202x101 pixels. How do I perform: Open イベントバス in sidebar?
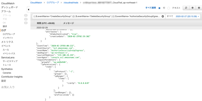[x=9, y=53]
